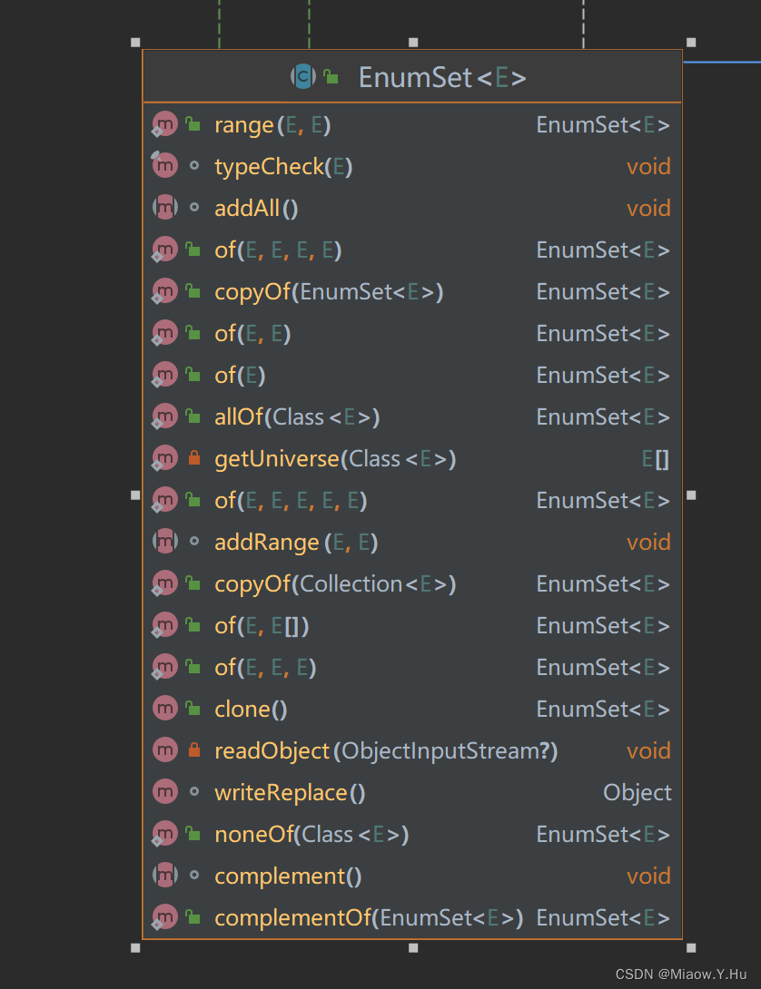Click method icon of writeReplace() row
Viewport: 761px width, 989px height.
[165, 792]
